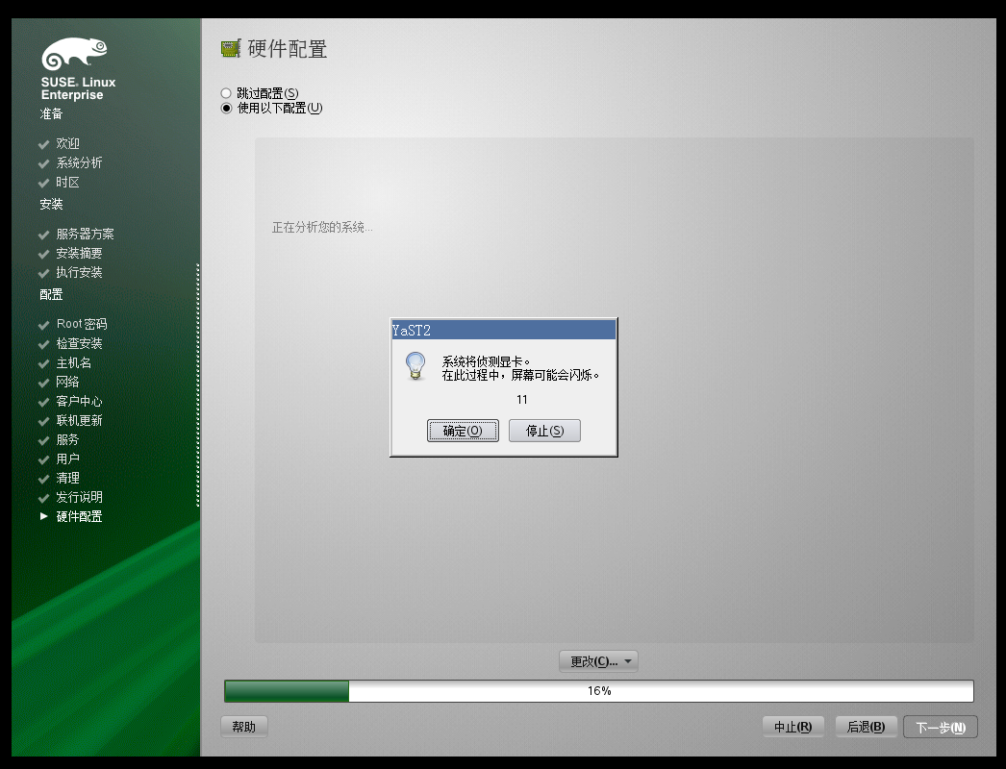Open the 更改(C) dropdown menu
1006x769 pixels.
tap(598, 660)
